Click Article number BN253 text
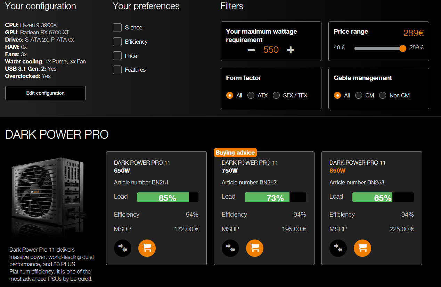 [x=357, y=182]
